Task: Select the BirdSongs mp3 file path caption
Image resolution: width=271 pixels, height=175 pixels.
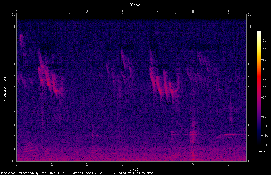Action: click(x=77, y=173)
